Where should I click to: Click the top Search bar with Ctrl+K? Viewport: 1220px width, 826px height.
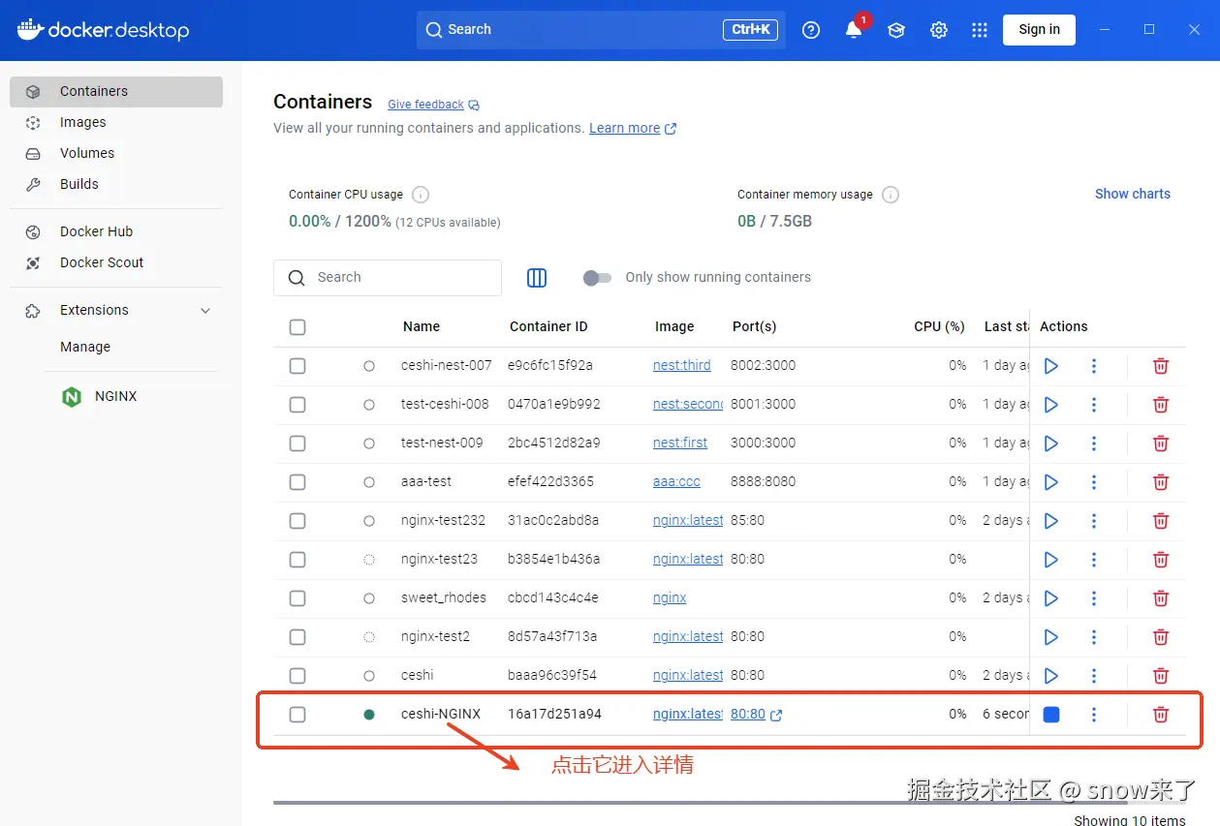pos(601,30)
